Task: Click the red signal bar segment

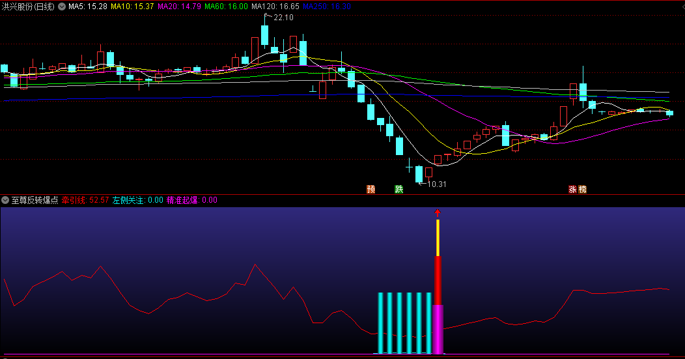Action: (438, 281)
